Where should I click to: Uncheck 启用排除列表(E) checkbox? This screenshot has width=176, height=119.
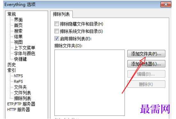[57, 39]
